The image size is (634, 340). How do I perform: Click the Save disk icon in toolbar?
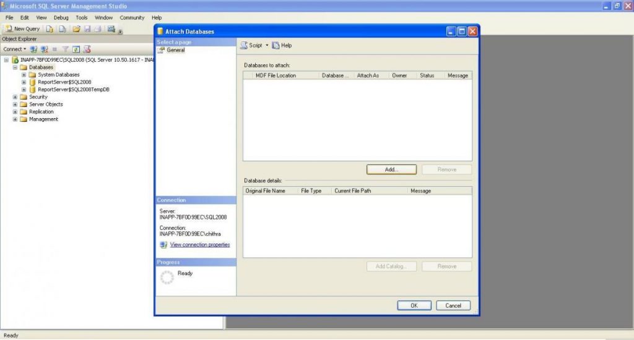click(x=87, y=28)
